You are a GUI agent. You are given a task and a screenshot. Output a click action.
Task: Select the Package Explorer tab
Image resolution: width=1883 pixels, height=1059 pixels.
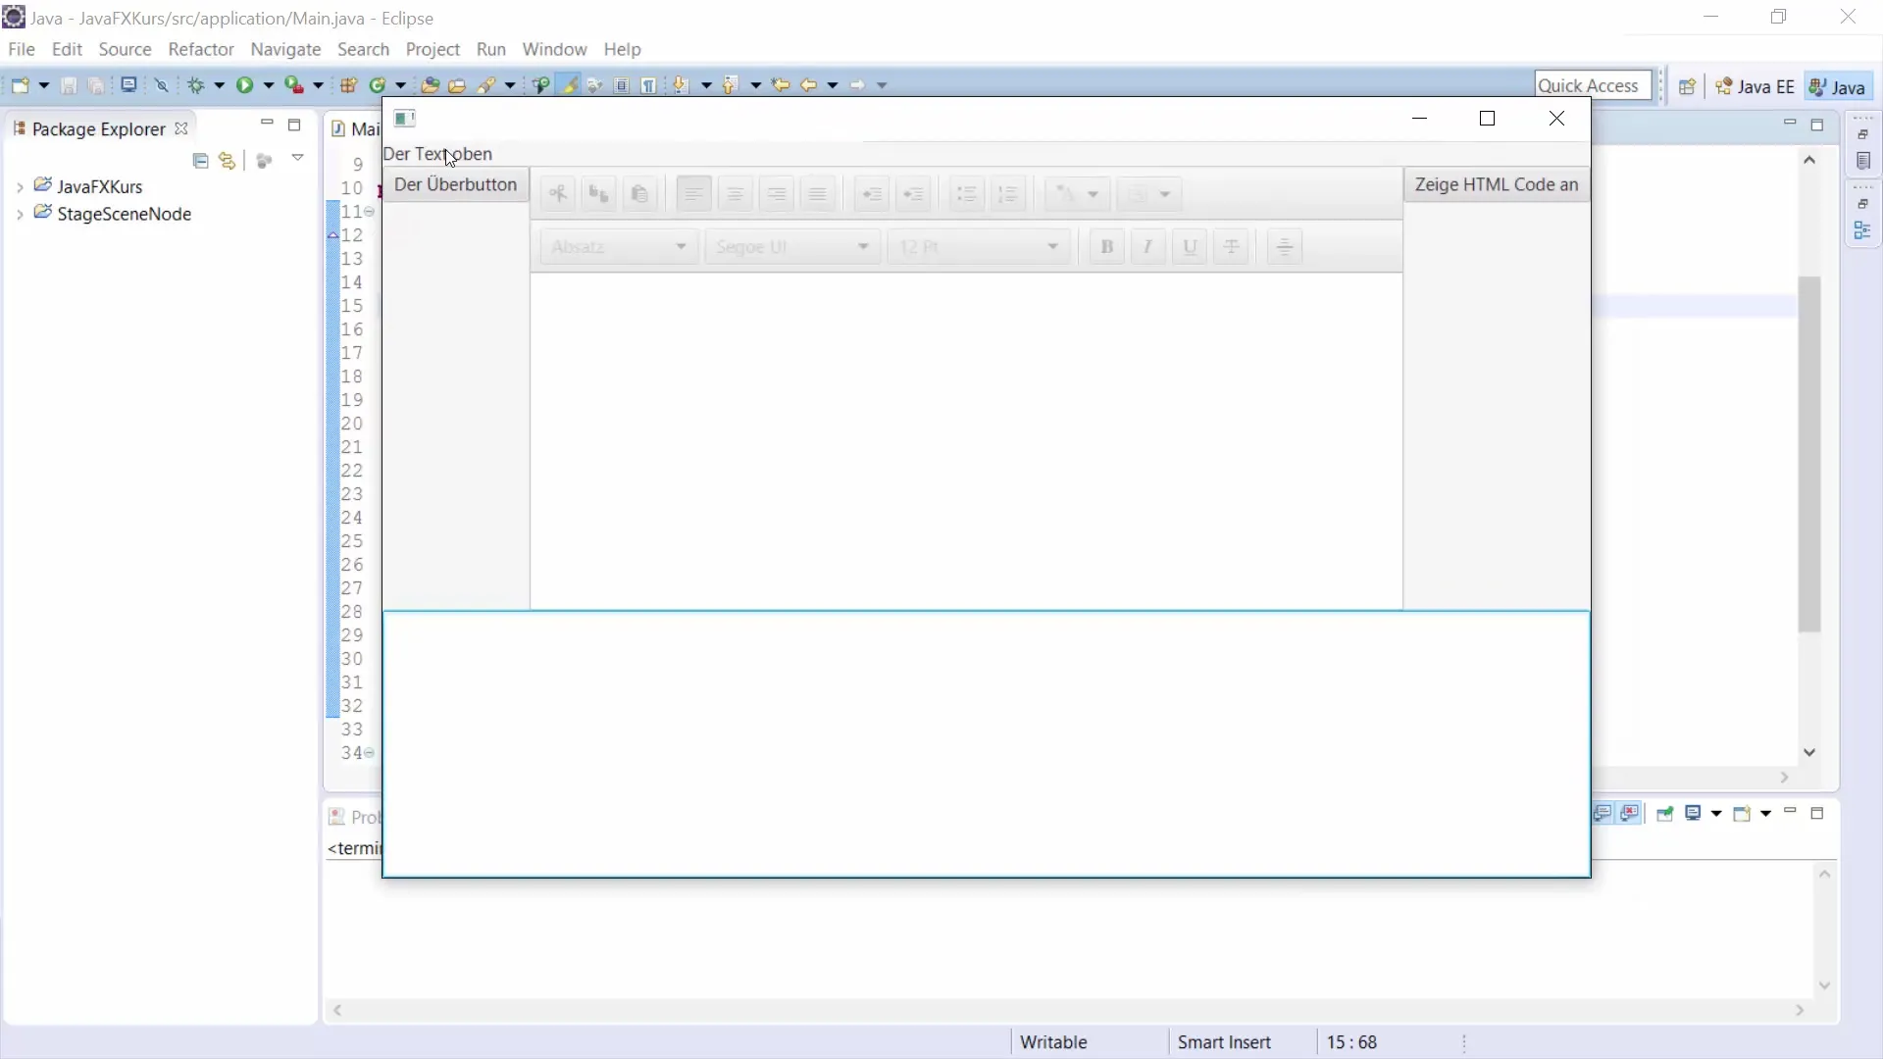pyautogui.click(x=98, y=128)
